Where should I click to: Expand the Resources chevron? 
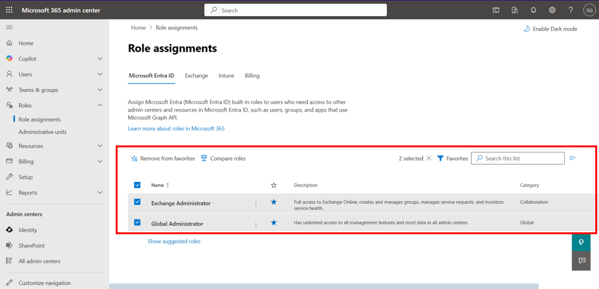pyautogui.click(x=100, y=146)
